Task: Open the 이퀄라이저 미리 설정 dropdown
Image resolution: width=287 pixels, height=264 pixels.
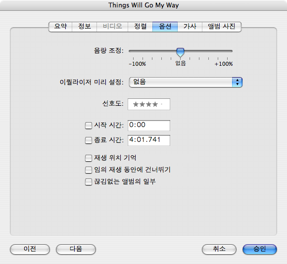Action: 186,82
